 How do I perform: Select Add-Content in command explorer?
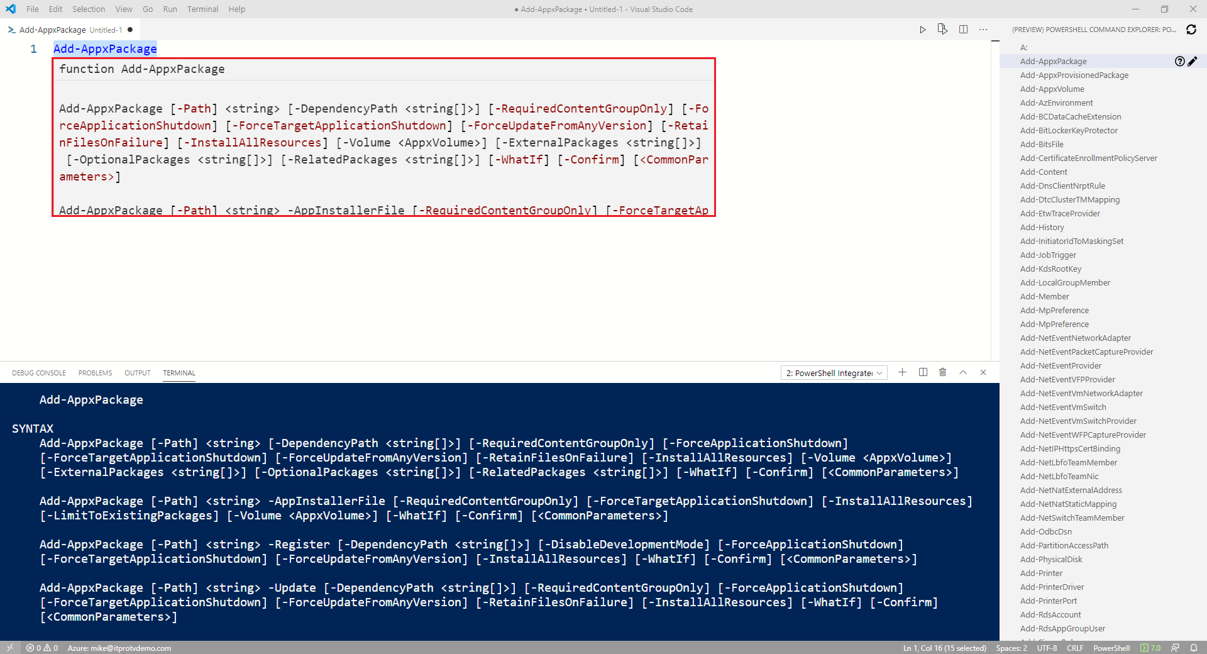pyautogui.click(x=1044, y=172)
